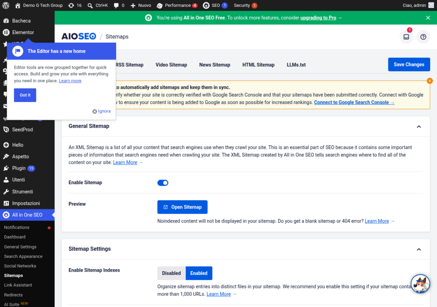Close the Google Search Console notice
This screenshot has height=307, width=437.
click(429, 81)
